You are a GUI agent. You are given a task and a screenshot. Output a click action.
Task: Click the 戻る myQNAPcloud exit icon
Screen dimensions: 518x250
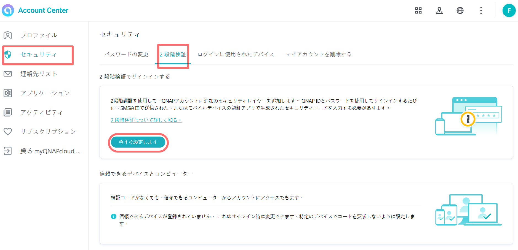(x=8, y=151)
